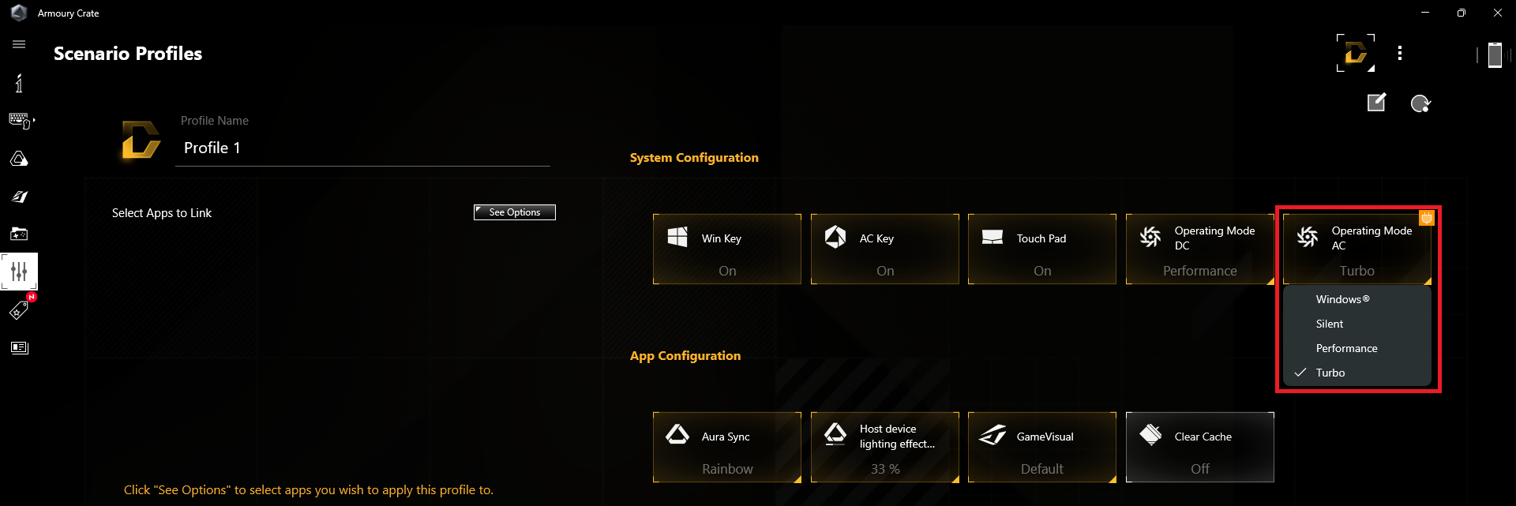
Task: Open the Home info sidebar icon
Action: [19, 83]
